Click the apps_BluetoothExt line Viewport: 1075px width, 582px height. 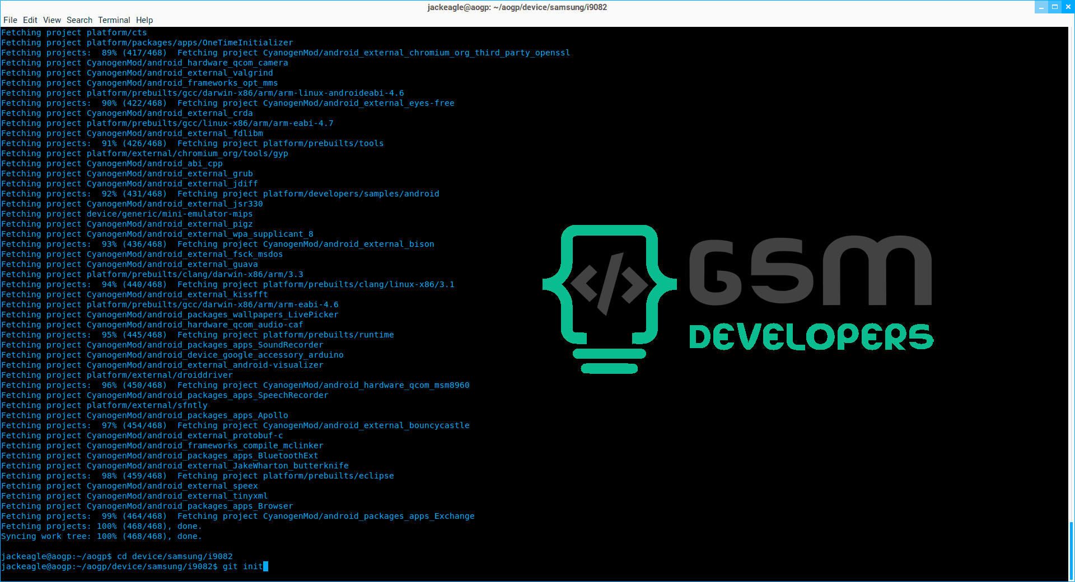point(160,456)
